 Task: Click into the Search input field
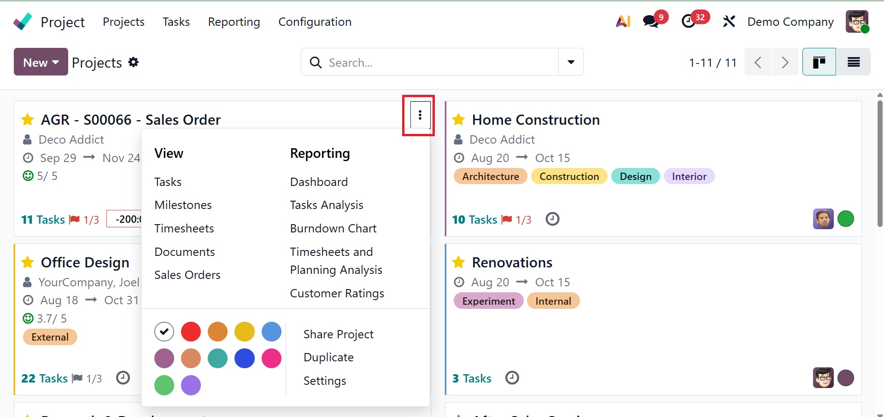coord(438,62)
